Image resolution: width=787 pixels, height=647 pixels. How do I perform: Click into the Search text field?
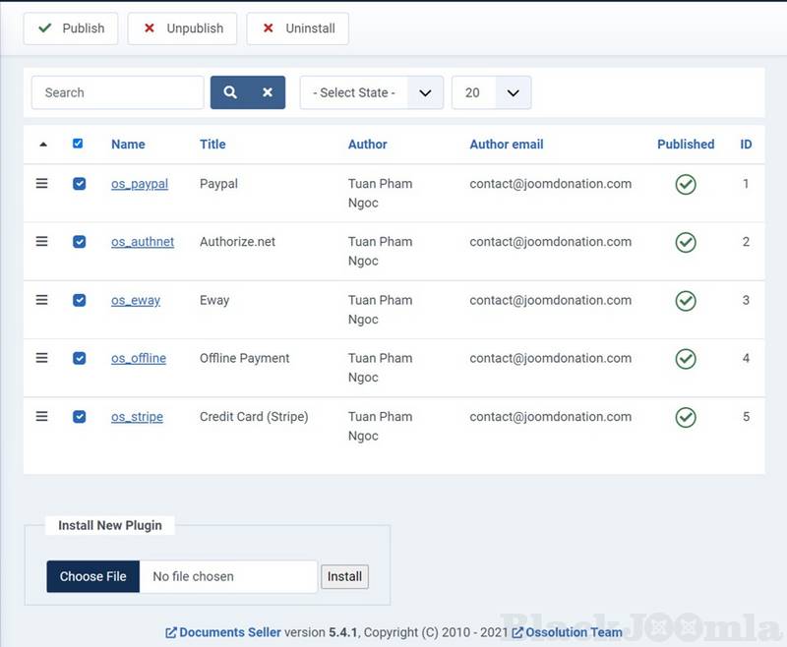tap(117, 92)
